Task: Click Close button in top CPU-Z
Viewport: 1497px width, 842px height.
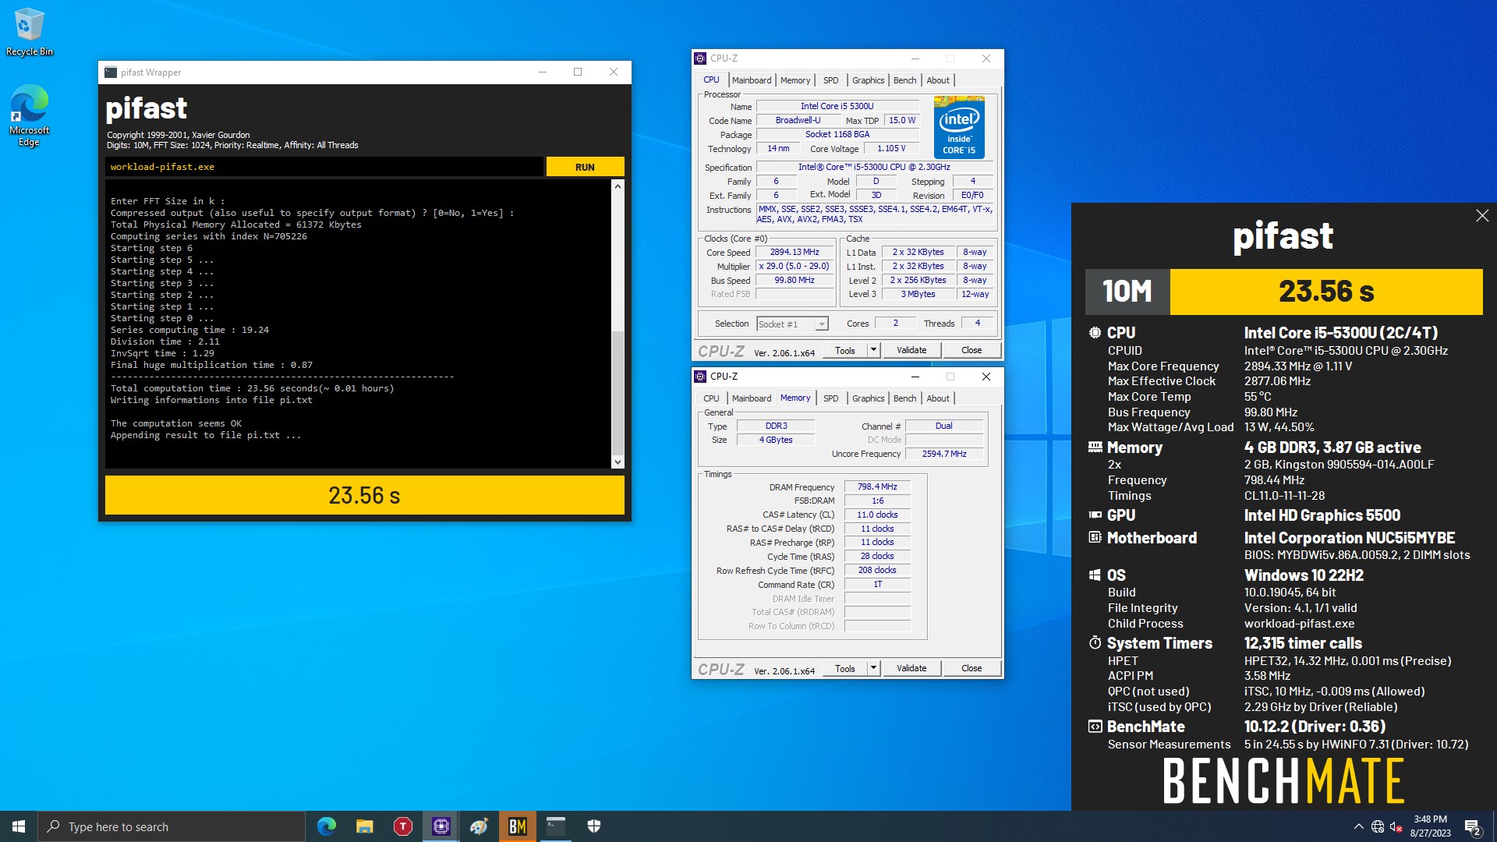Action: (x=971, y=350)
